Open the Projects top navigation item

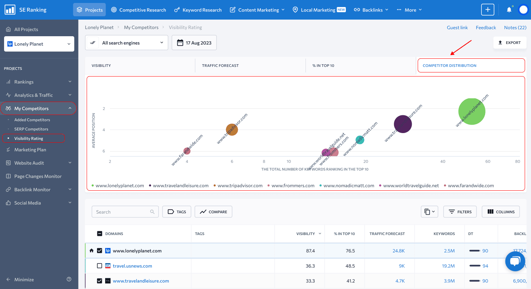[89, 10]
